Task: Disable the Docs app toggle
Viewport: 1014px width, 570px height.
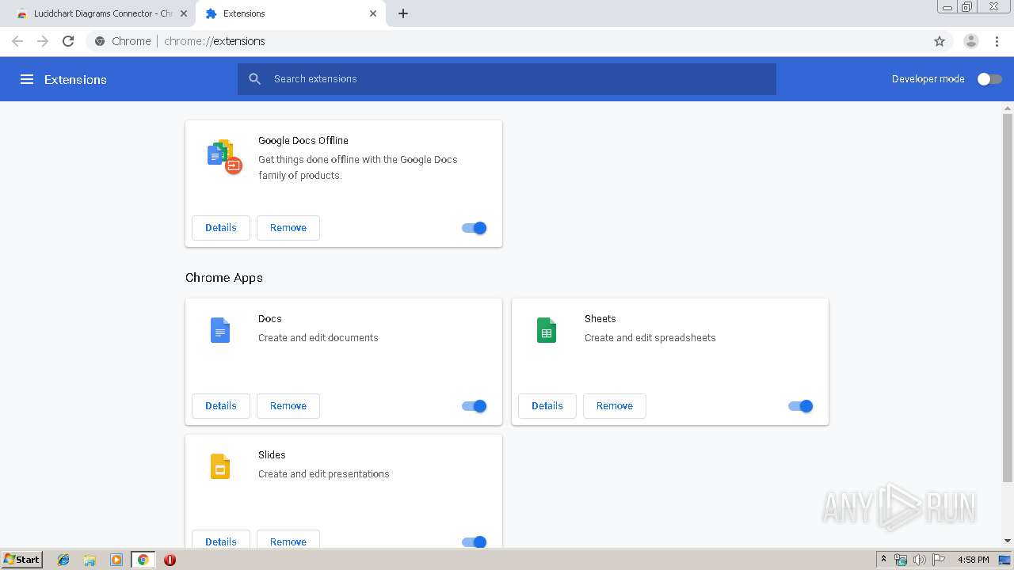Action: coord(475,406)
